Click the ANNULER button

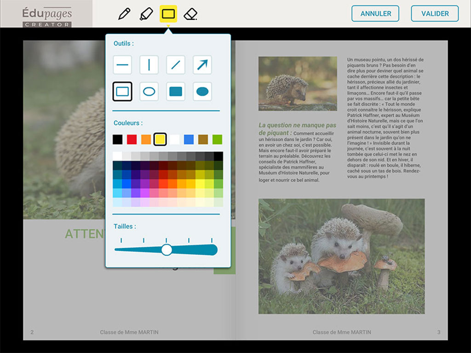point(375,13)
